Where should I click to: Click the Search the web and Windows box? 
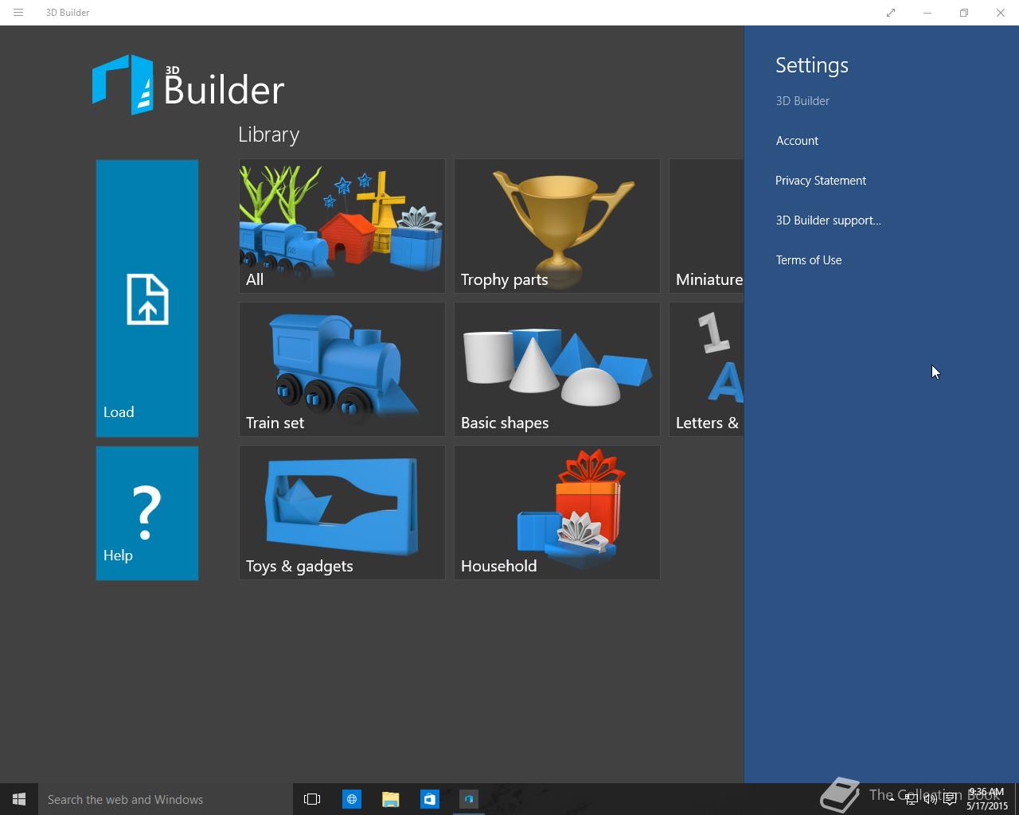pos(166,799)
